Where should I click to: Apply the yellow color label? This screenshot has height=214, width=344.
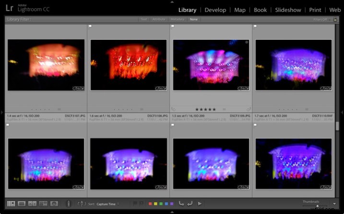click(x=155, y=204)
